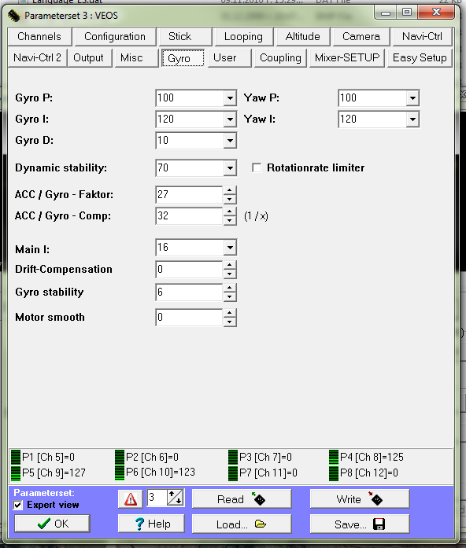Open the Stick tab
466x548 pixels.
[x=185, y=37]
